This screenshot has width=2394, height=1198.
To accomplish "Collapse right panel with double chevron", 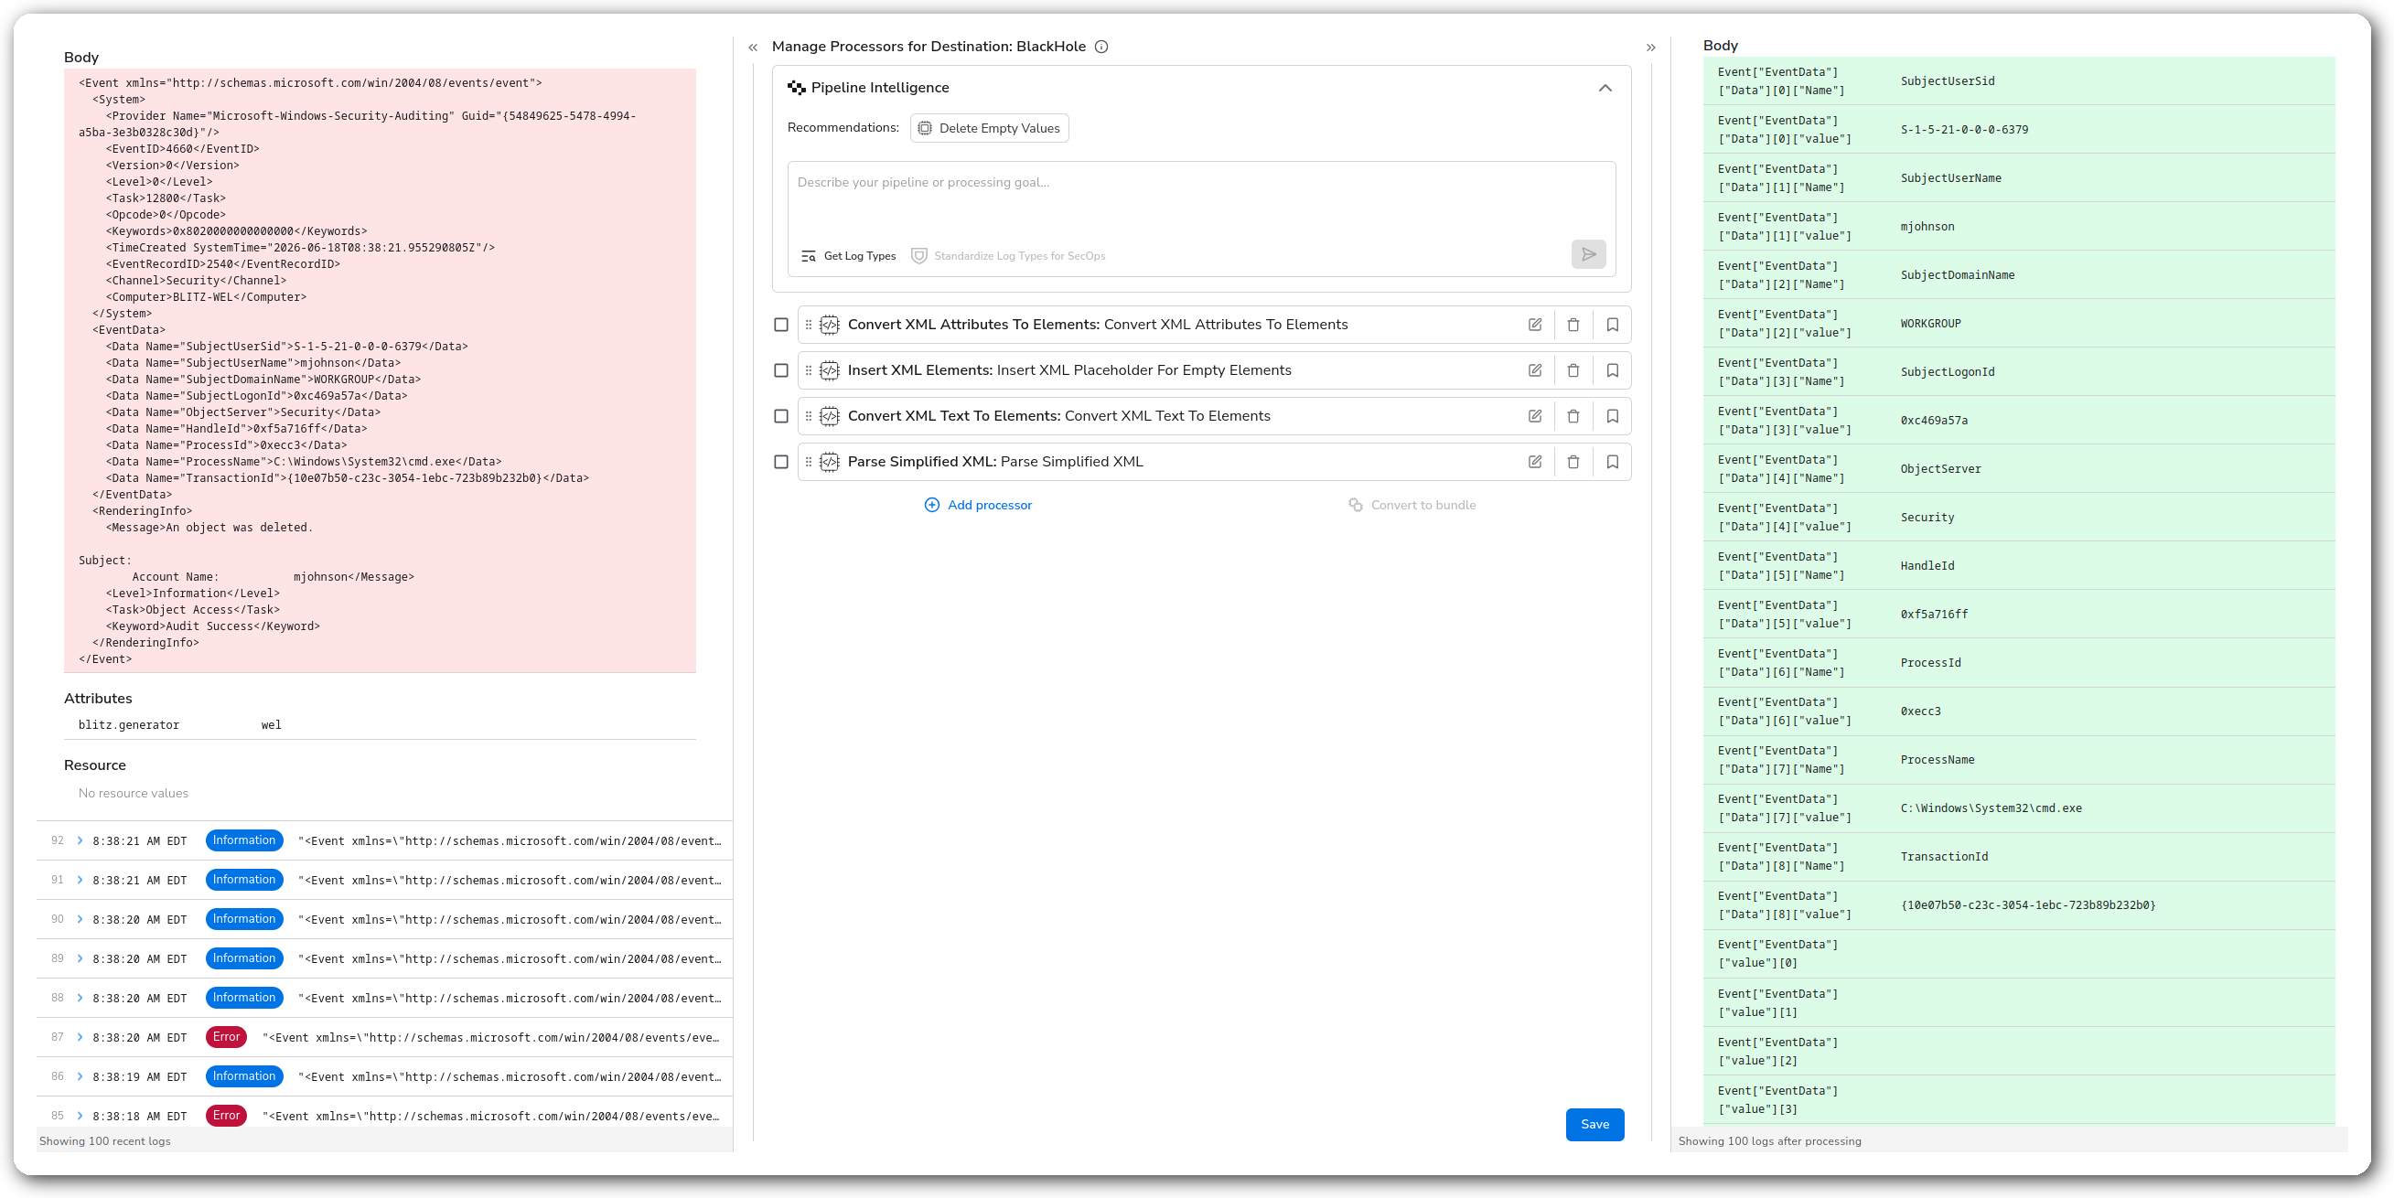I will (x=1650, y=48).
